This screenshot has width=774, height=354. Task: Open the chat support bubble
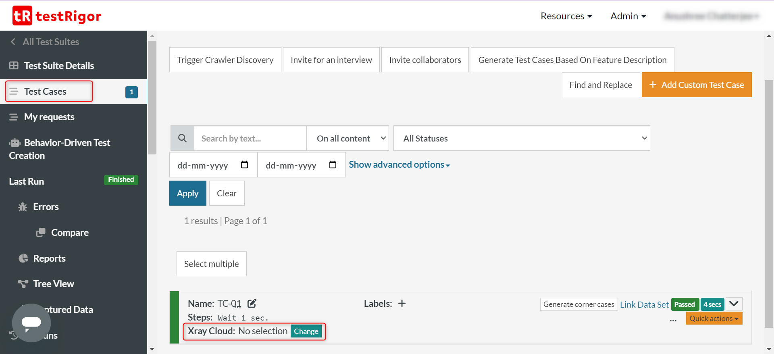pyautogui.click(x=31, y=323)
